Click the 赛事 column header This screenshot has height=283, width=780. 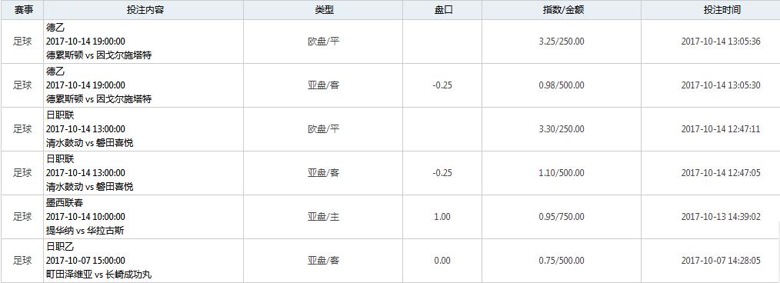[x=22, y=10]
